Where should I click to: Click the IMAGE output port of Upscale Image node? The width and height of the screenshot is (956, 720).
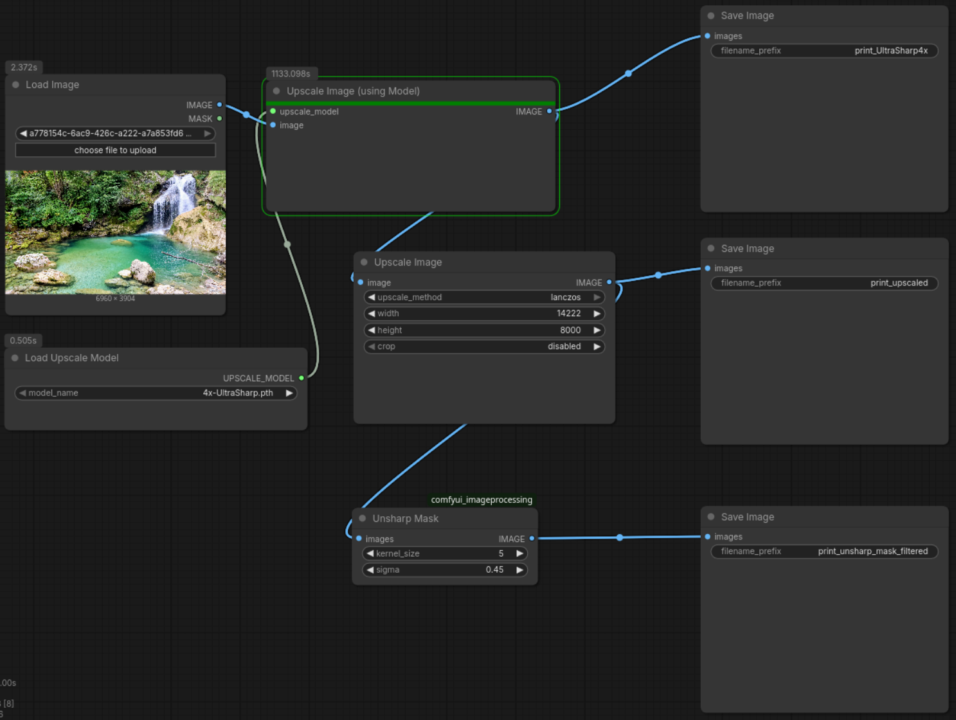point(608,282)
